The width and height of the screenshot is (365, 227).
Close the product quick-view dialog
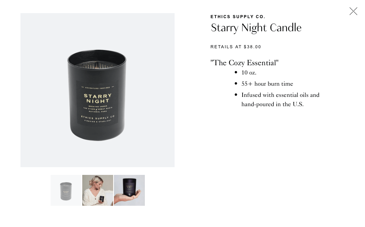point(353,11)
